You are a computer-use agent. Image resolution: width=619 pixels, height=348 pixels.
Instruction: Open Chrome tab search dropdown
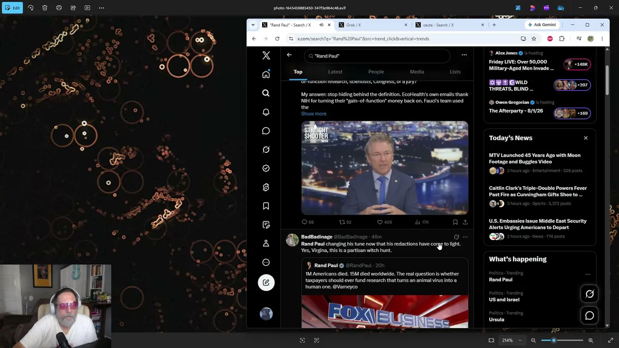[253, 25]
